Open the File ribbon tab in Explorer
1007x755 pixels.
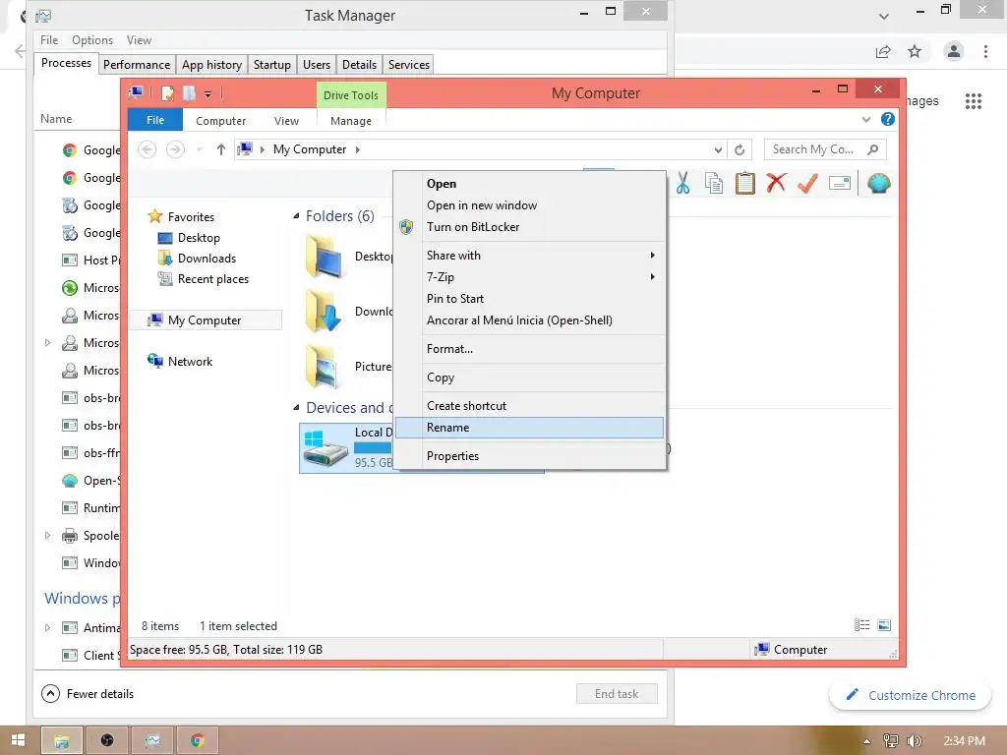155,120
